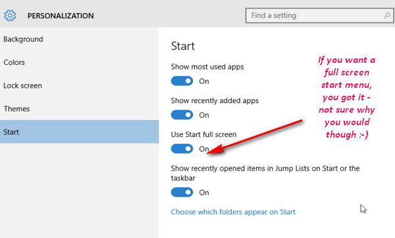Open the Colors settings page
The width and height of the screenshot is (395, 238).
[x=80, y=62]
